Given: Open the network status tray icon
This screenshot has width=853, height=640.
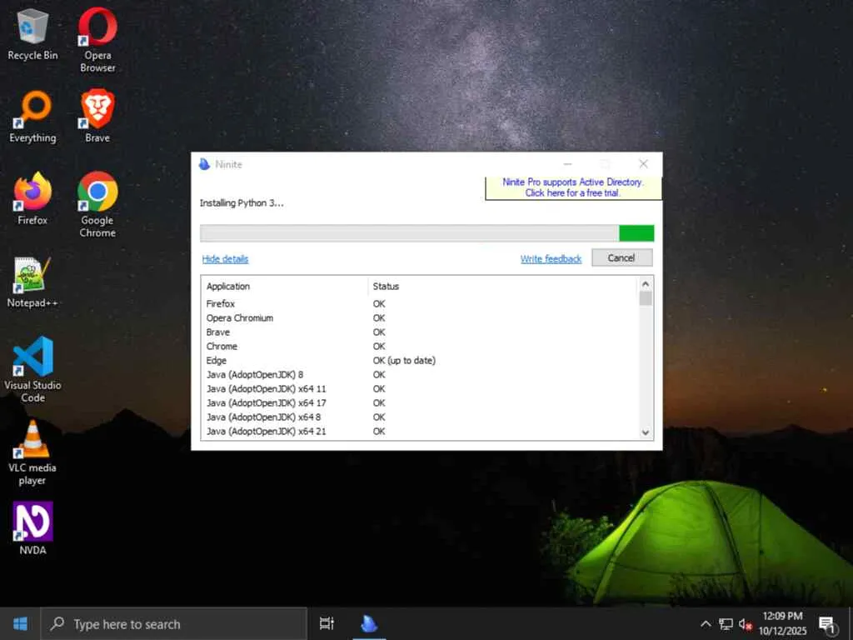Looking at the screenshot, I should [726, 624].
